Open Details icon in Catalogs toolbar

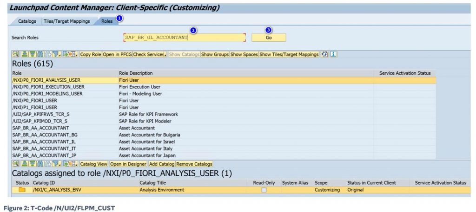15,164
